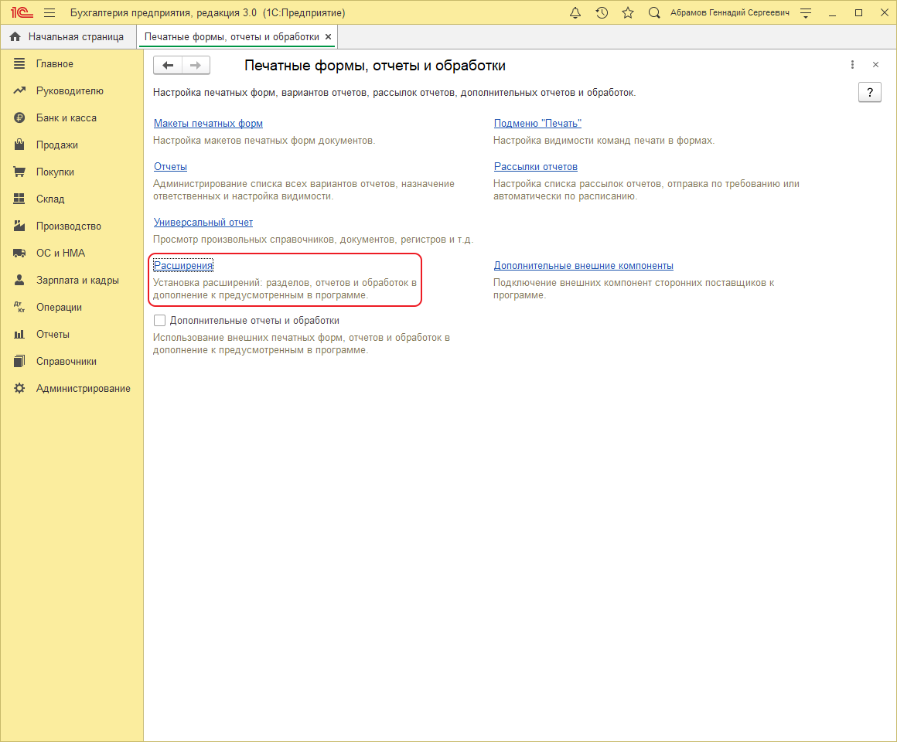897x742 pixels.
Task: Open the Главное section
Action: click(54, 63)
